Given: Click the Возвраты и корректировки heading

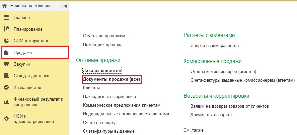Looking at the screenshot, I should coord(216,96).
